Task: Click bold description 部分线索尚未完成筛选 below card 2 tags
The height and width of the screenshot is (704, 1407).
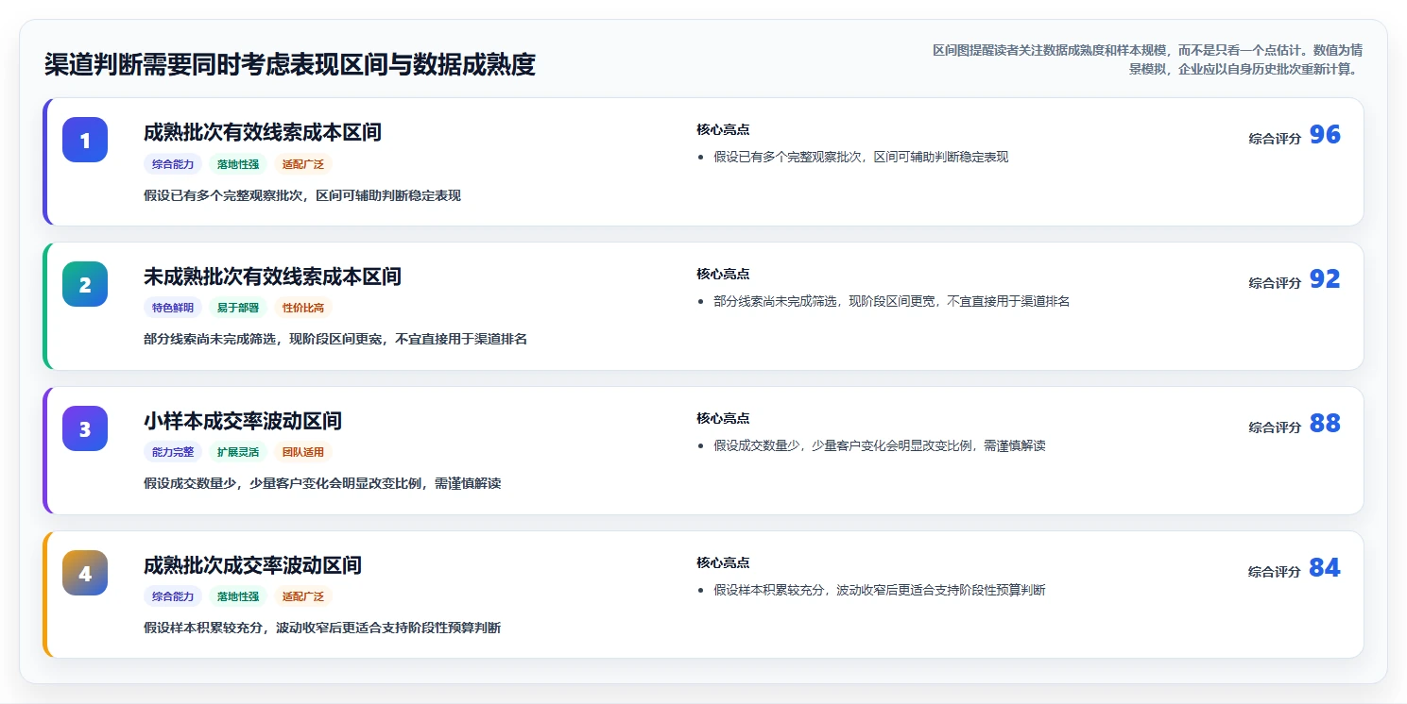Action: coord(335,340)
